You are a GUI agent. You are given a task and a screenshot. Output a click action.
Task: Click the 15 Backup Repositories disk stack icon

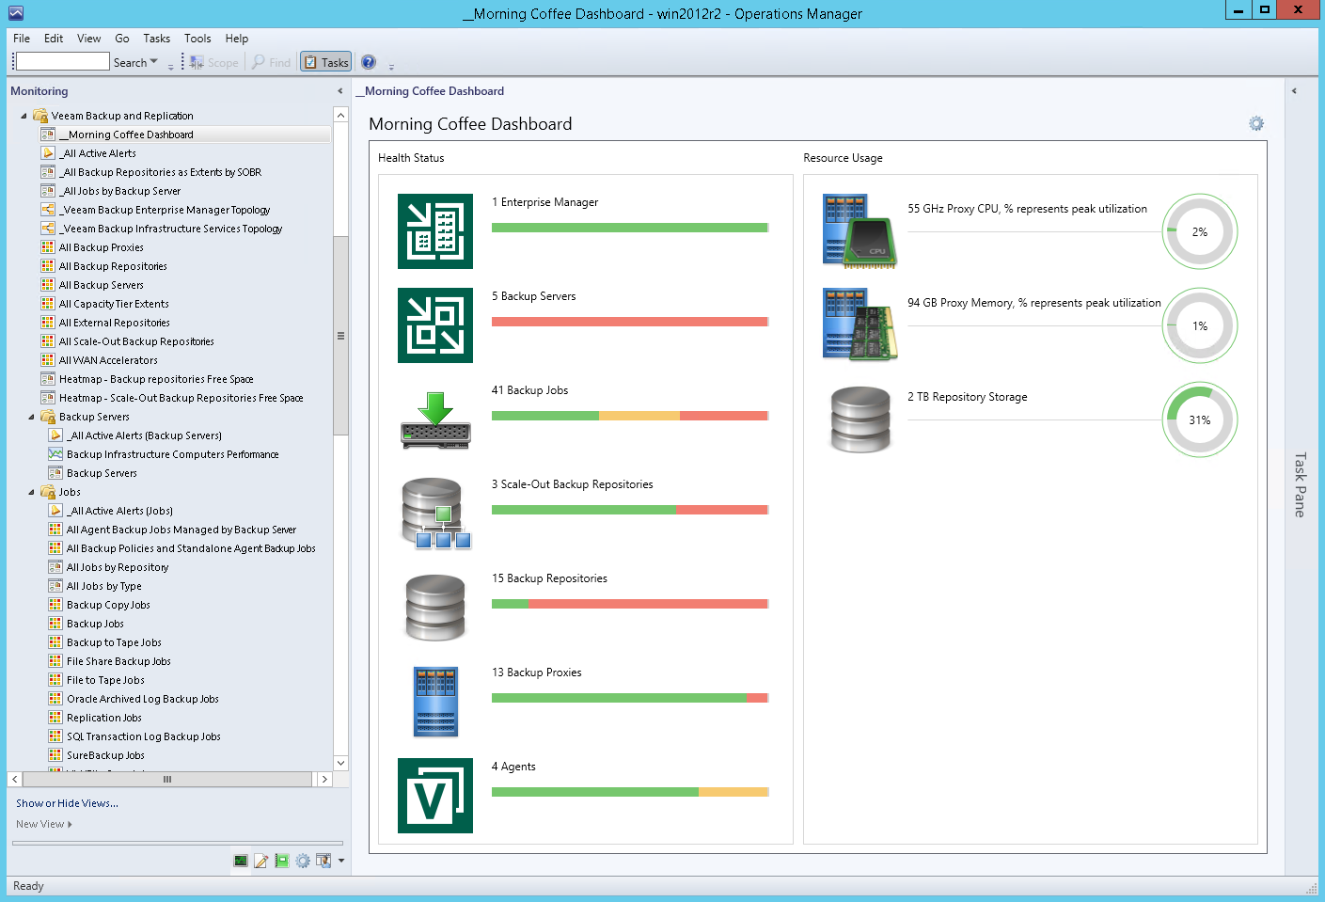pos(435,608)
